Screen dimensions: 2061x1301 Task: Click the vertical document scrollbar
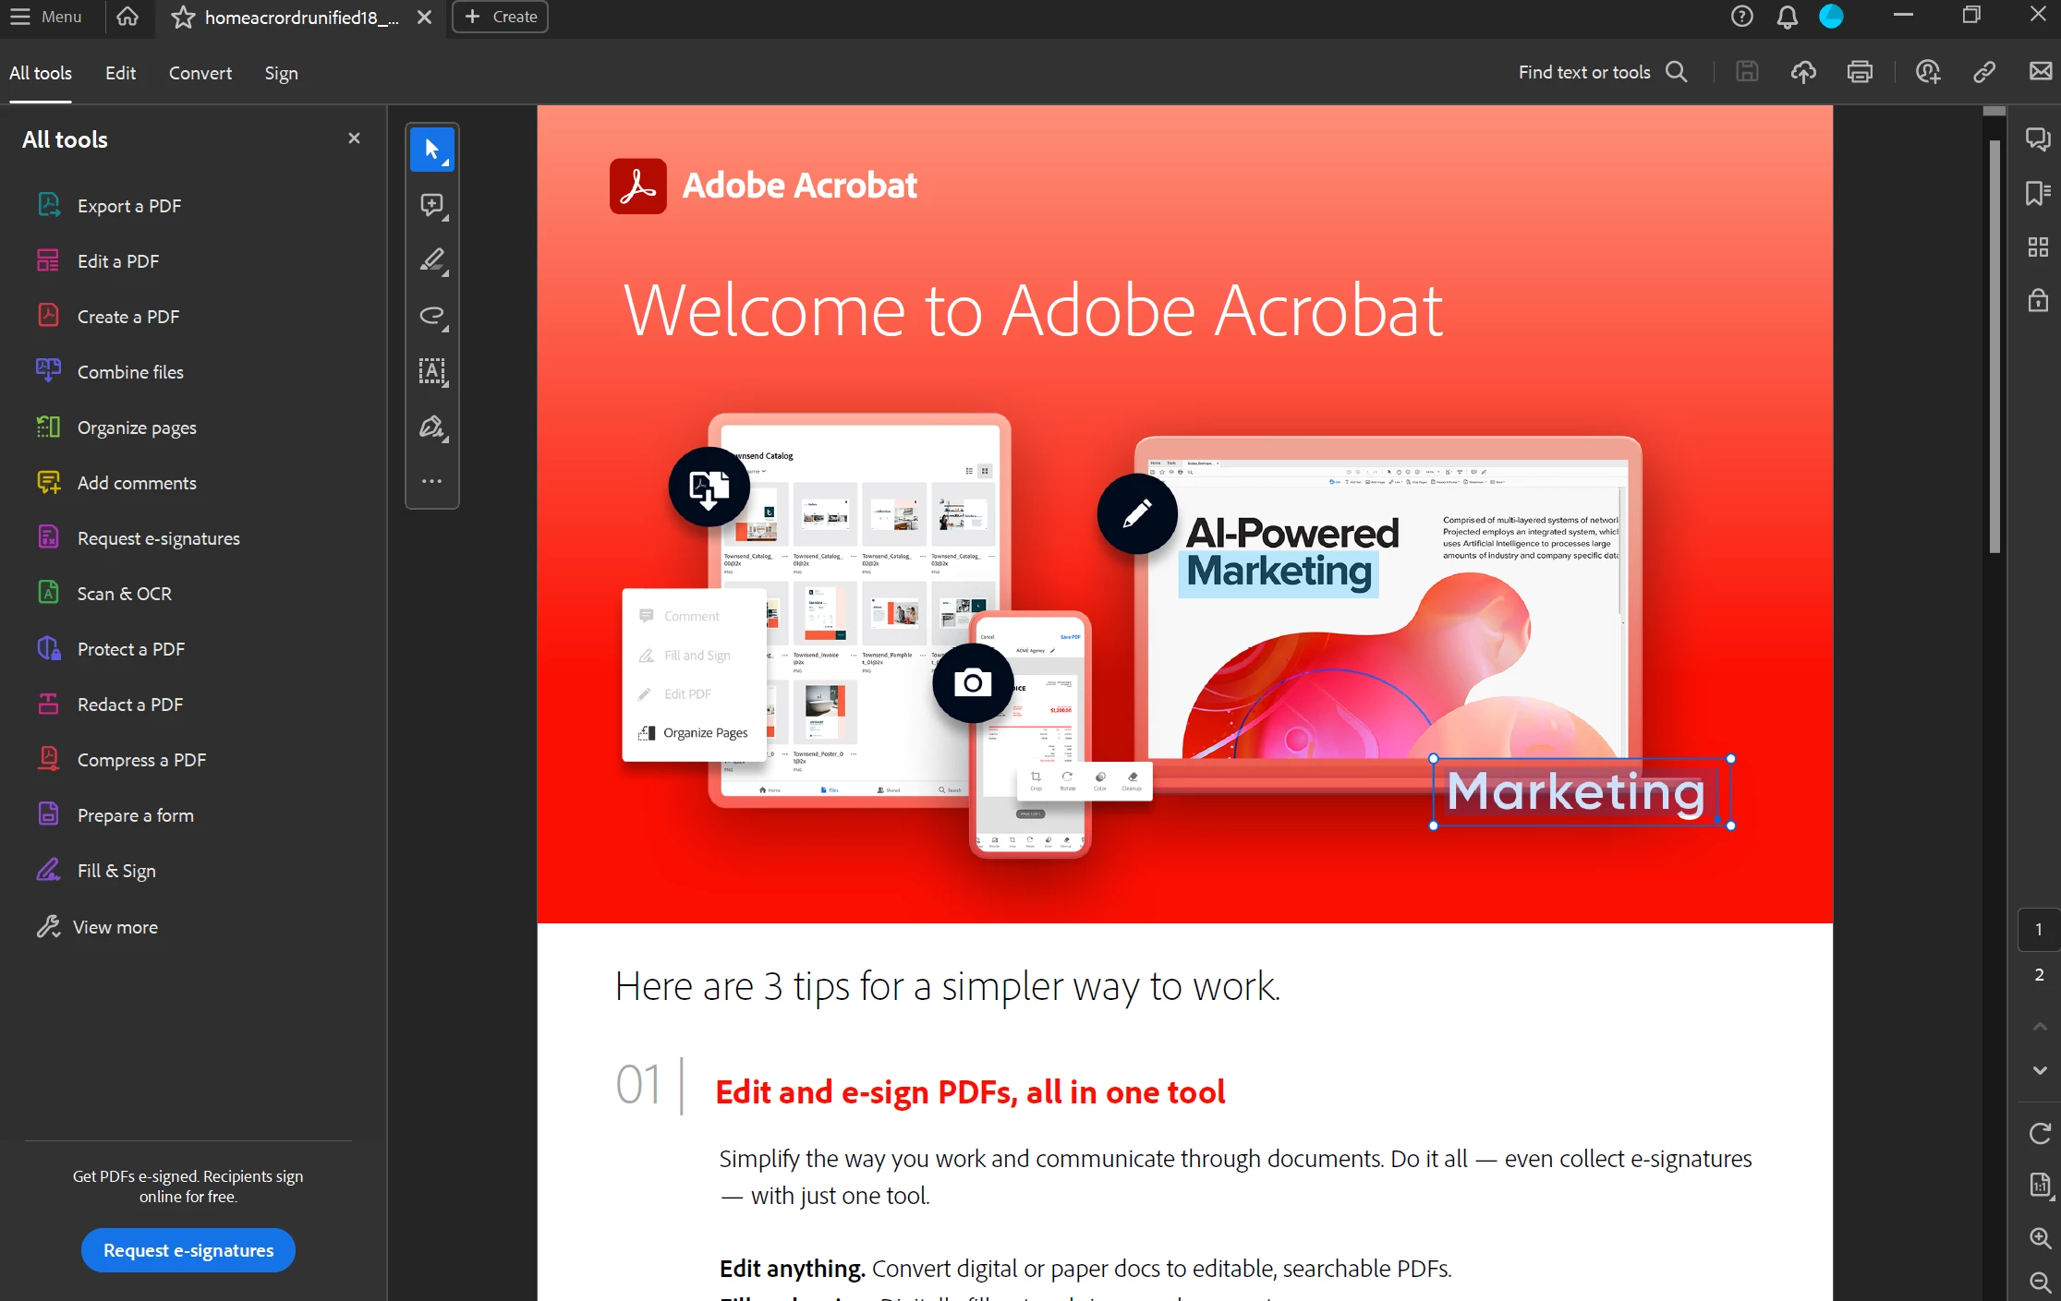click(x=1994, y=346)
